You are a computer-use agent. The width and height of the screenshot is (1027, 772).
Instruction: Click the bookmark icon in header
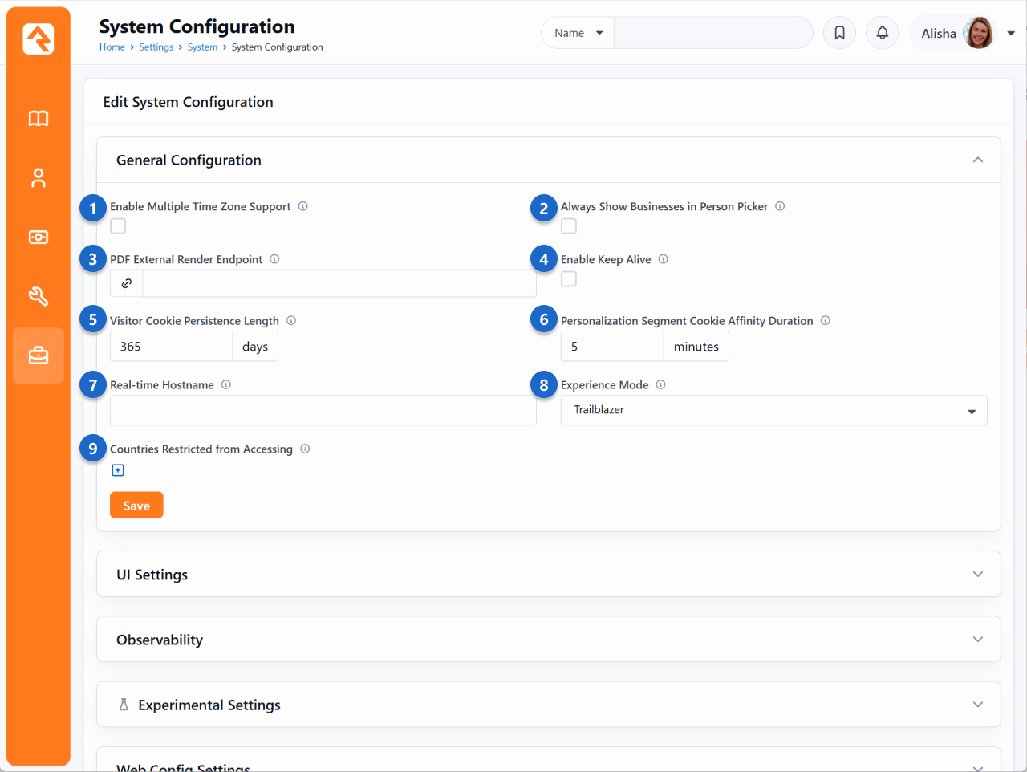(839, 33)
